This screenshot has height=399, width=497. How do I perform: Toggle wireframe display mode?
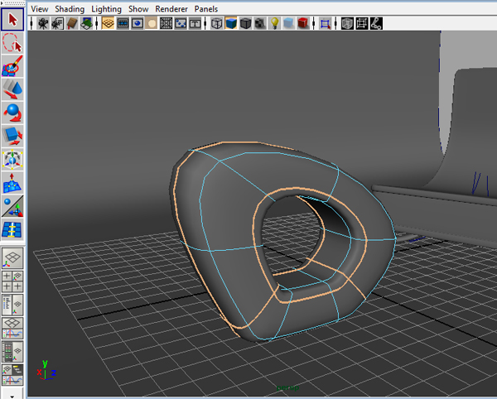pos(217,24)
